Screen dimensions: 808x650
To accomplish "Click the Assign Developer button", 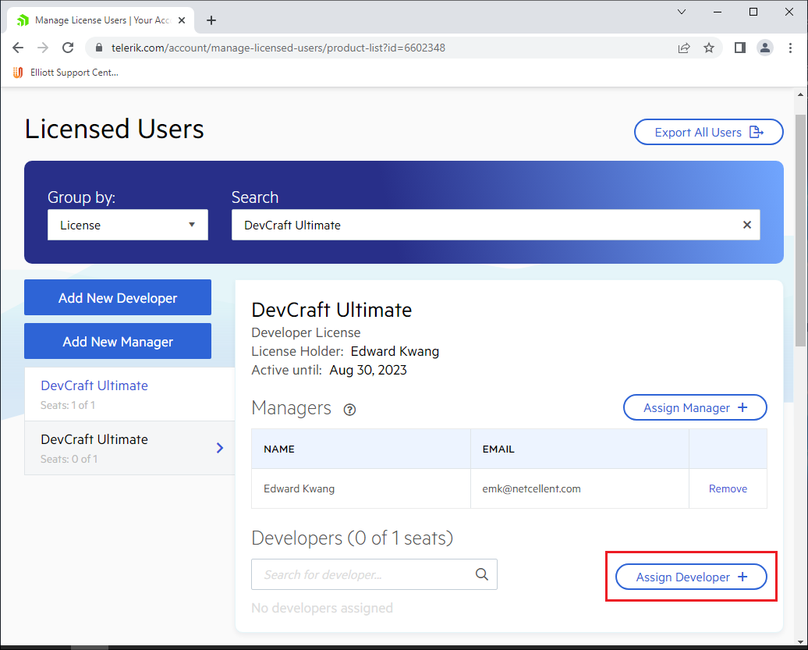I will coord(691,577).
